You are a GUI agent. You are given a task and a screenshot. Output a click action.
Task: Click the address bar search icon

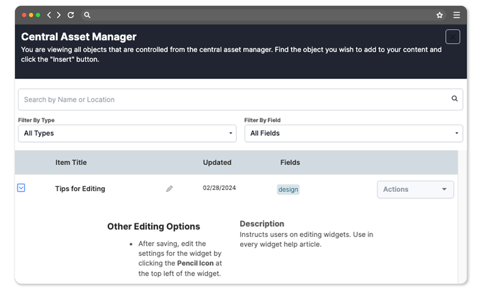[87, 15]
